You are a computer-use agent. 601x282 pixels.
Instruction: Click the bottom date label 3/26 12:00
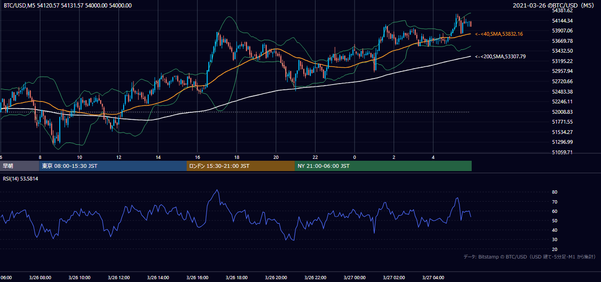click(x=119, y=277)
